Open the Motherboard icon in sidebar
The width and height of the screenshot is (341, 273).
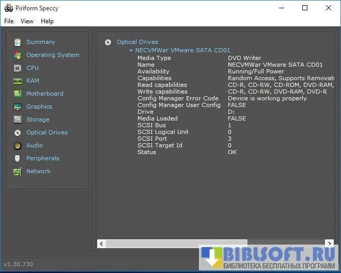pyautogui.click(x=18, y=94)
